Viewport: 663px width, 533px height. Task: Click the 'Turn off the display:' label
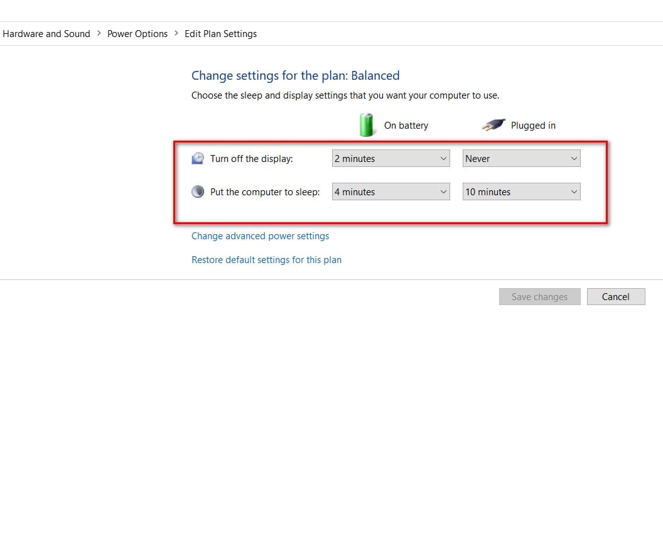[252, 159]
